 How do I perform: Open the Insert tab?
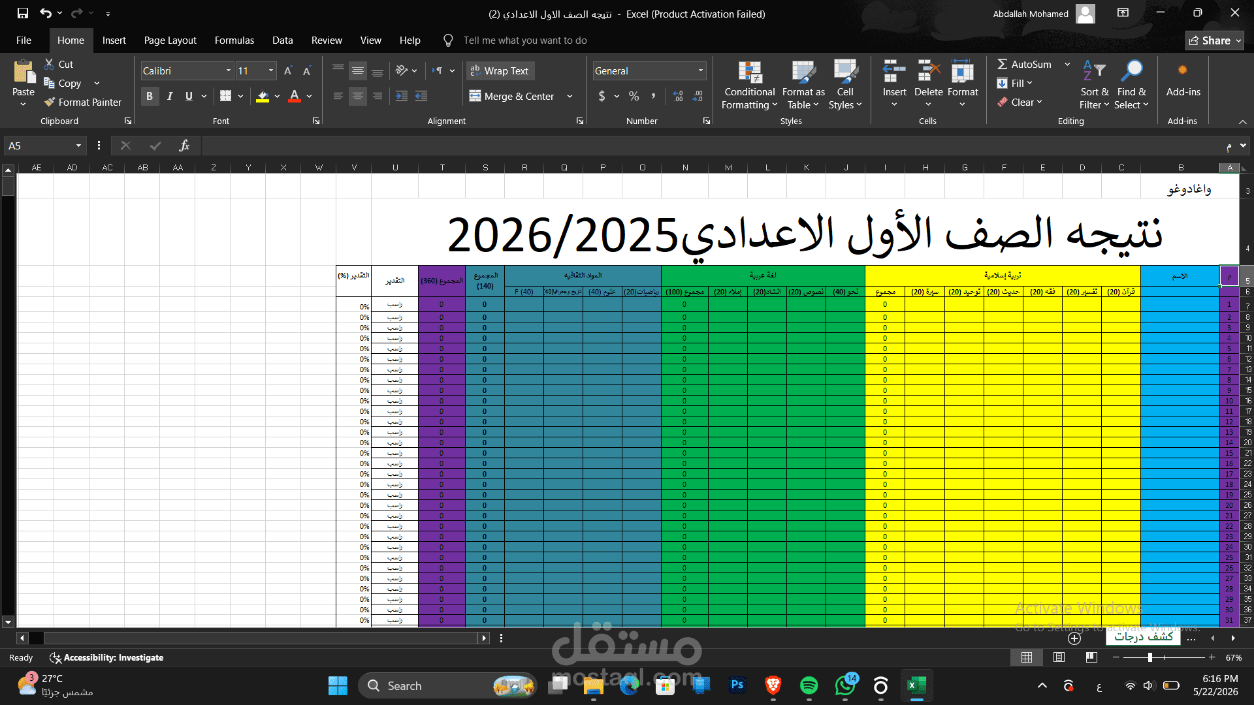point(114,40)
